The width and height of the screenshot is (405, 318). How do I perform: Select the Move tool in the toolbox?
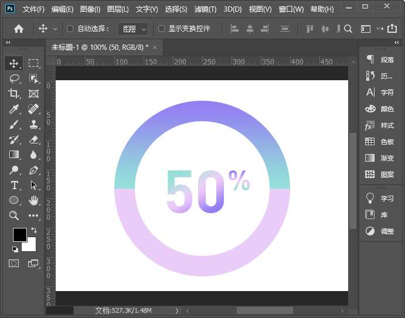click(x=13, y=63)
